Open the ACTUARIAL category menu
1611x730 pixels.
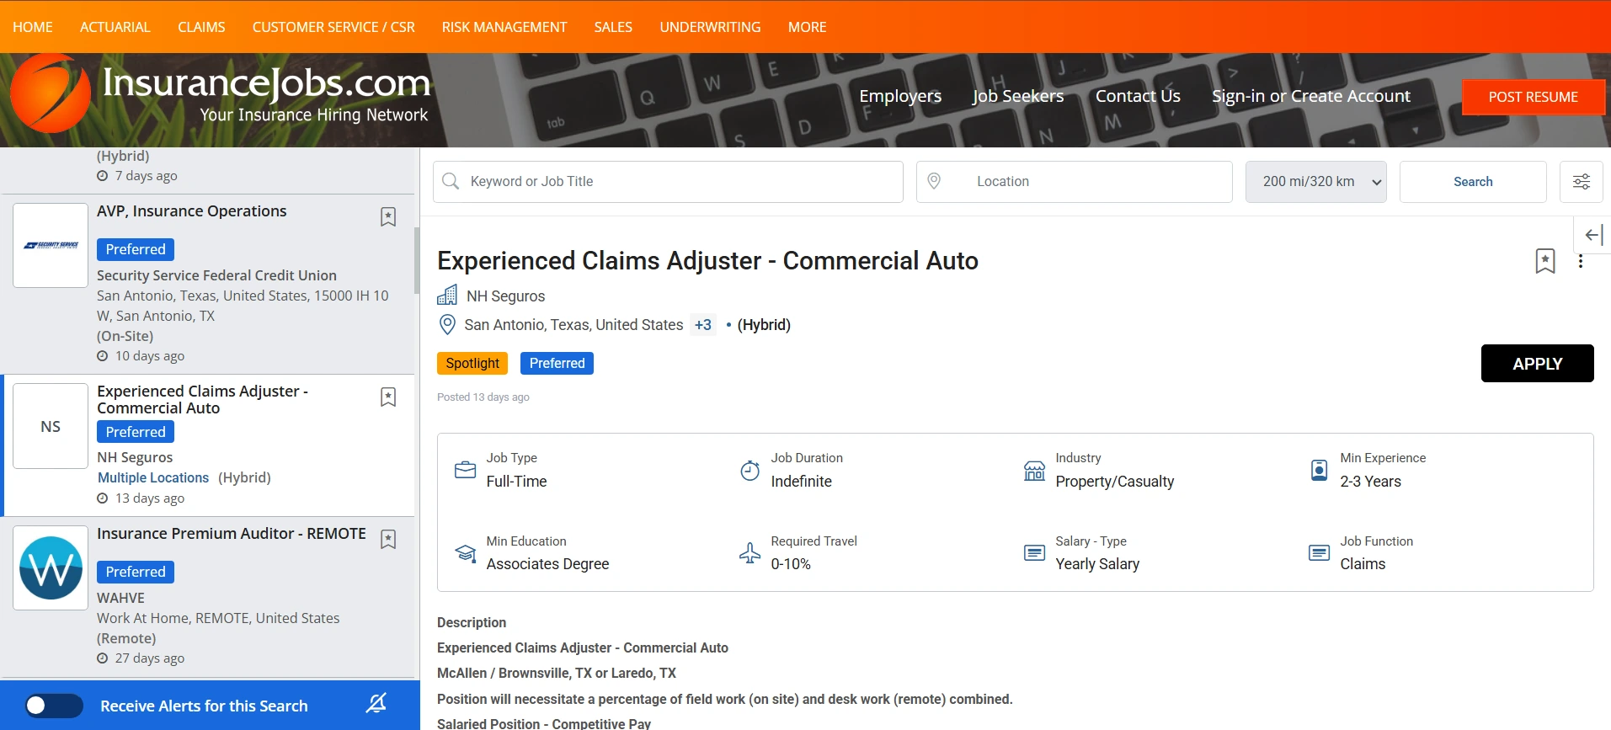point(115,27)
